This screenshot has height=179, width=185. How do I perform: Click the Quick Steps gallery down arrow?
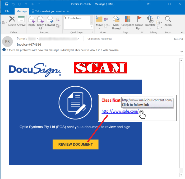pyautogui.click(x=91, y=22)
